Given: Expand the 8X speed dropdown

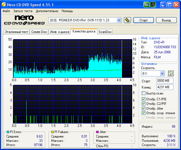Looking at the screenshot, I should pos(162,73).
